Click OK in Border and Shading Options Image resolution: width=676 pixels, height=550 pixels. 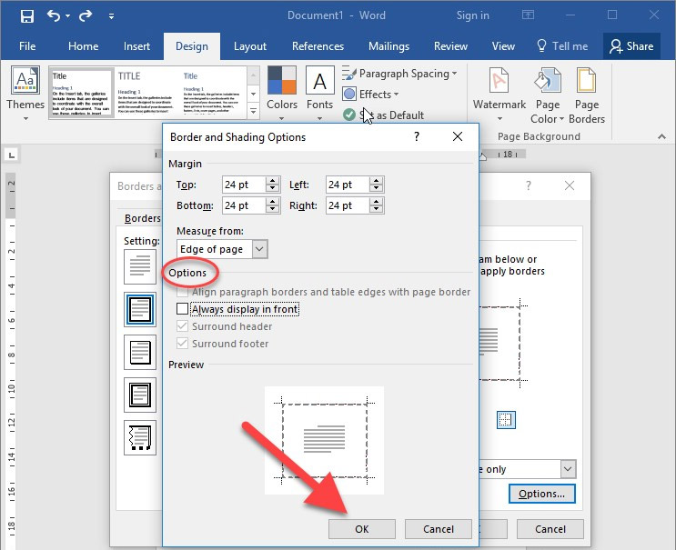pyautogui.click(x=362, y=529)
